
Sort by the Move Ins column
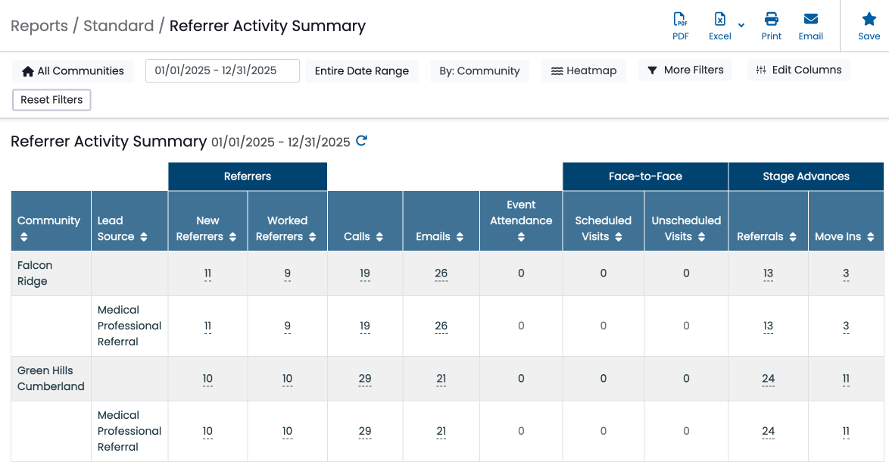coord(845,236)
